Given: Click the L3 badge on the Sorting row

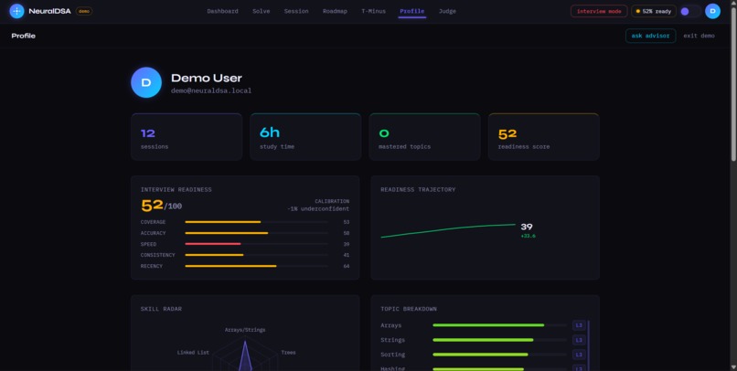Looking at the screenshot, I should coord(579,355).
